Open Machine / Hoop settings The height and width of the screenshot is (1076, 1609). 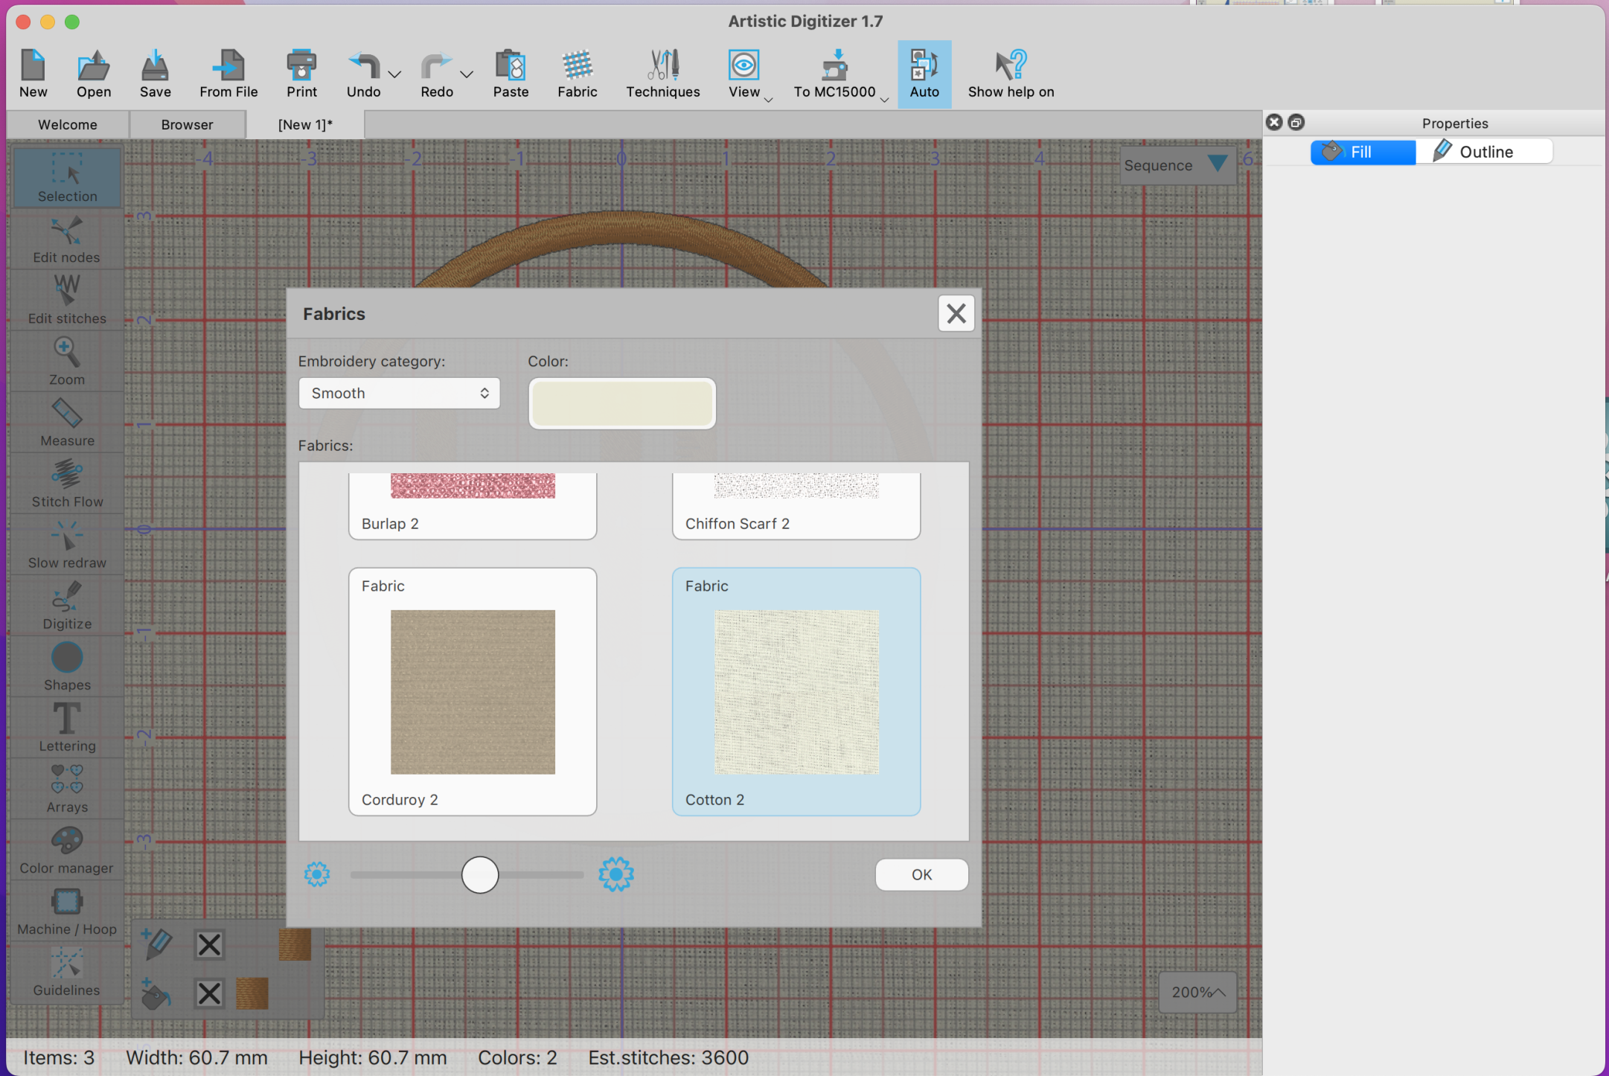click(x=67, y=909)
